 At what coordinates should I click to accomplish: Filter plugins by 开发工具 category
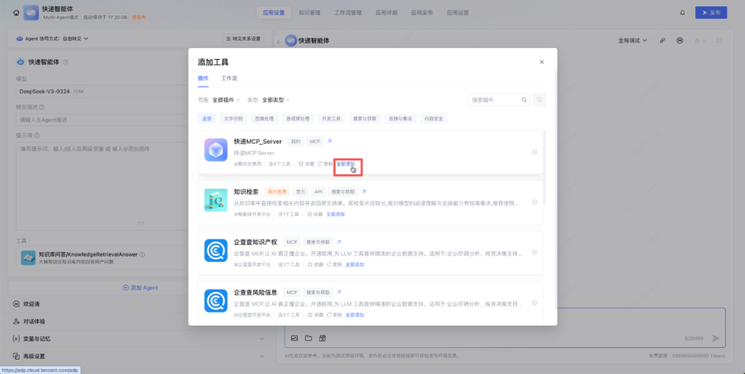tap(331, 118)
